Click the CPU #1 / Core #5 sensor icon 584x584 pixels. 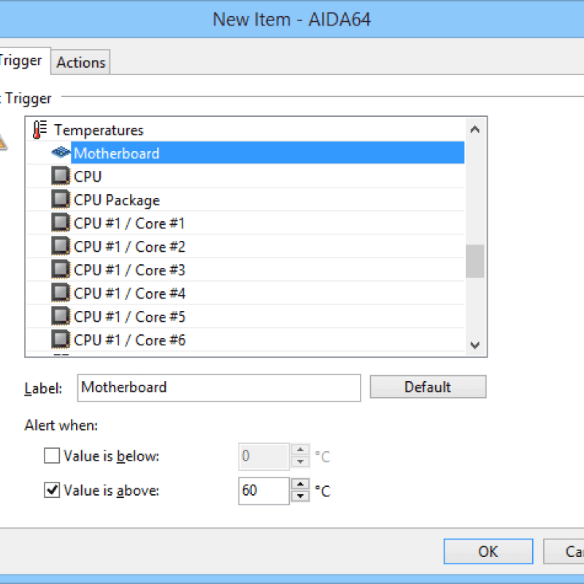[x=60, y=316]
